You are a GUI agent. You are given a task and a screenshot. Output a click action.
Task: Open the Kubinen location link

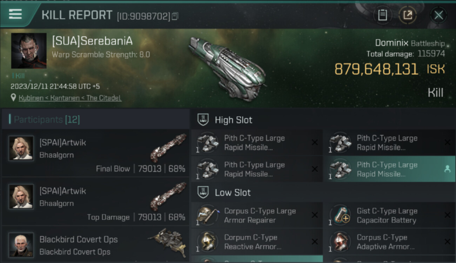click(70, 98)
